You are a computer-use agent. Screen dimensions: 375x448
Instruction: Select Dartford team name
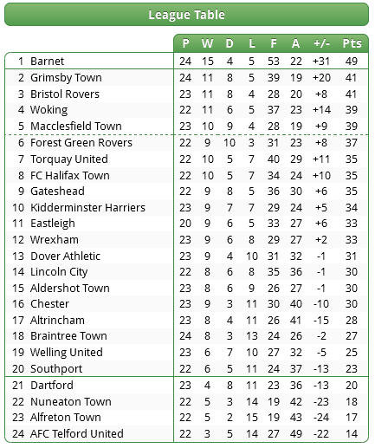[52, 386]
